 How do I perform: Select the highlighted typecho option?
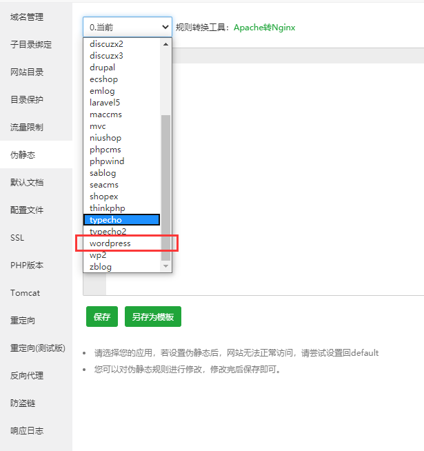pos(121,220)
